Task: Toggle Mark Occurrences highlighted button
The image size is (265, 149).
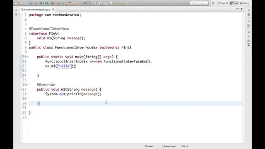Action: 88,3
